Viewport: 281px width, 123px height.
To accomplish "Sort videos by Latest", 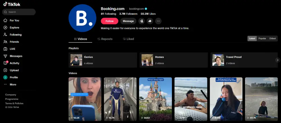I will coord(252,39).
